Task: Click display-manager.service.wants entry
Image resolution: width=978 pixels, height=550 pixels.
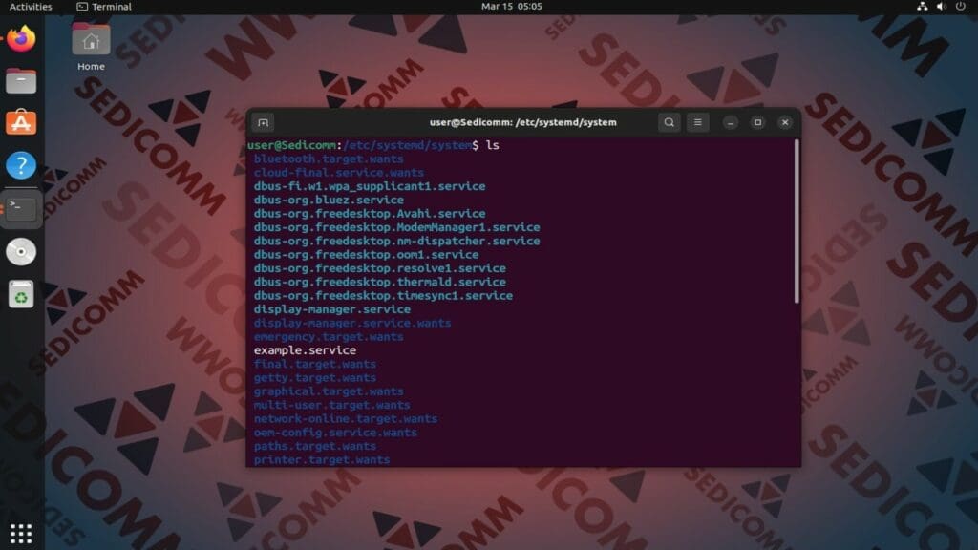Action: (352, 324)
